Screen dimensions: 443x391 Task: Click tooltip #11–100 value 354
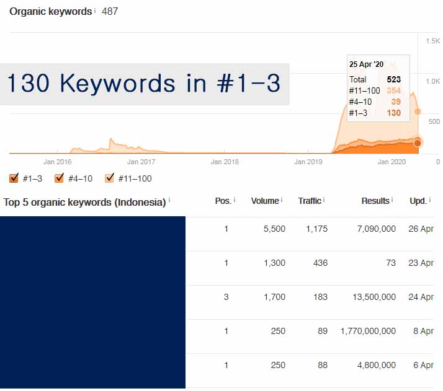coord(394,90)
